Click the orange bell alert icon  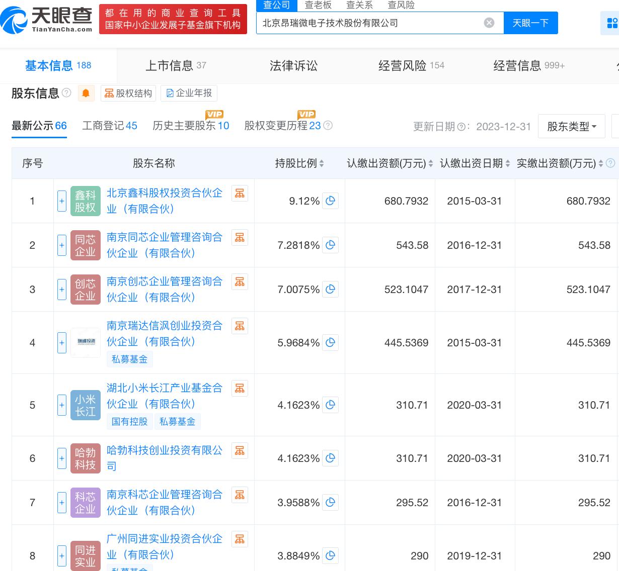tap(86, 93)
